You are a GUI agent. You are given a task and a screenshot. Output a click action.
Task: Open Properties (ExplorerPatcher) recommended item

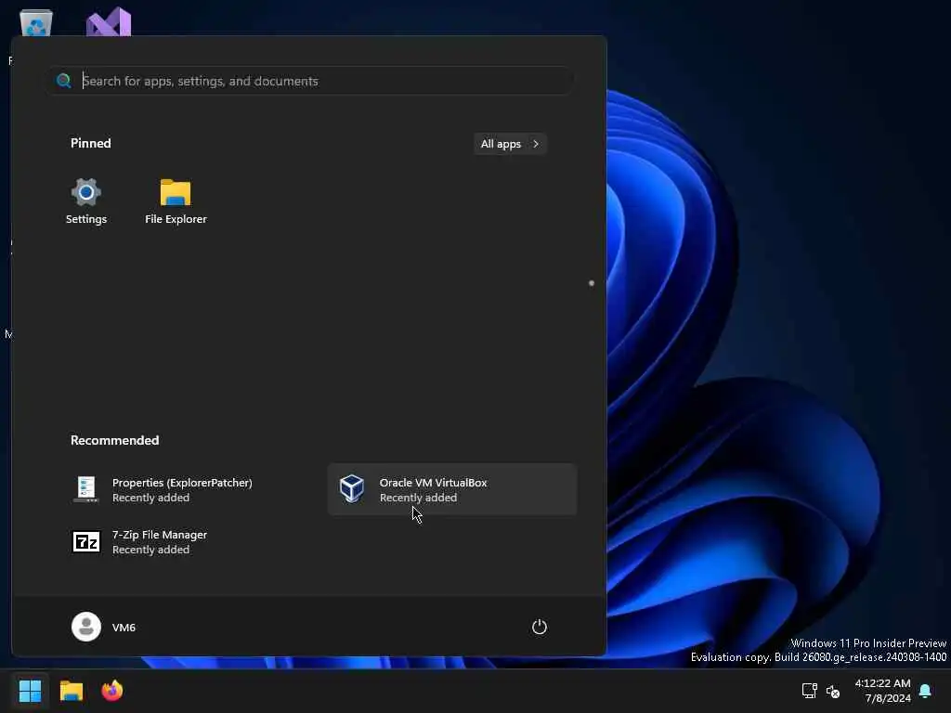pos(185,490)
